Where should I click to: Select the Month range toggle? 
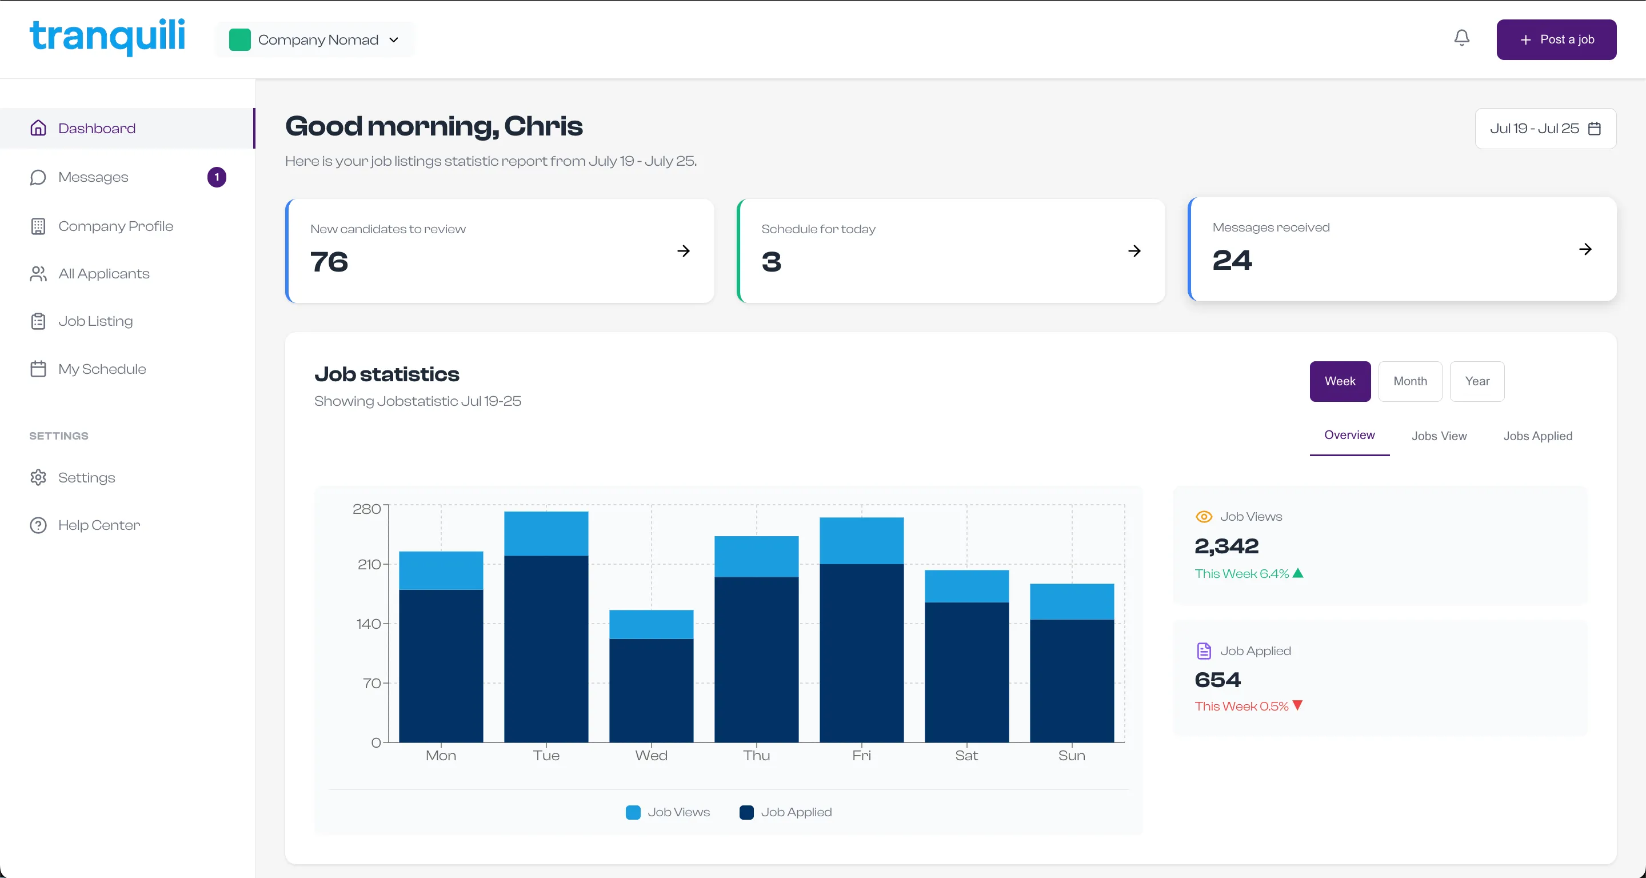(1410, 381)
